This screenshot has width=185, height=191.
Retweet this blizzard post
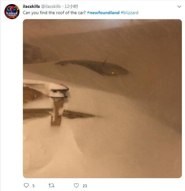point(52,185)
